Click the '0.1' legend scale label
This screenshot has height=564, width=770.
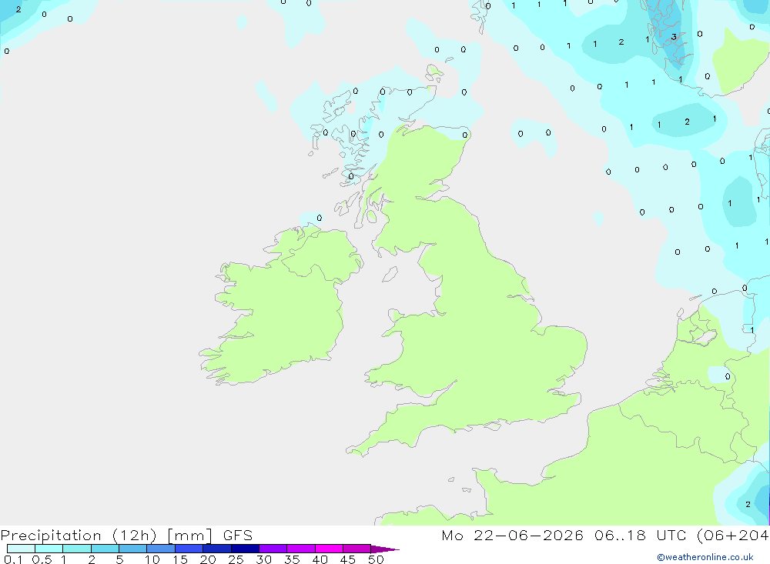(13, 559)
